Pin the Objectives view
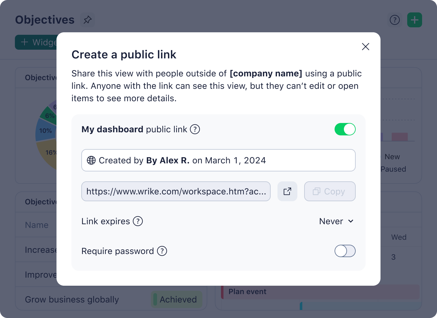Image resolution: width=437 pixels, height=318 pixels. pos(87,20)
